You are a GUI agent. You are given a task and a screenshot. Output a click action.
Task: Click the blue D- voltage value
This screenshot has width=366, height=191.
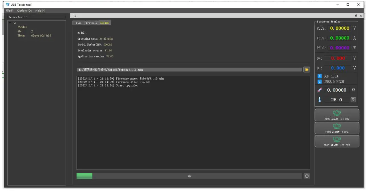pyautogui.click(x=338, y=68)
